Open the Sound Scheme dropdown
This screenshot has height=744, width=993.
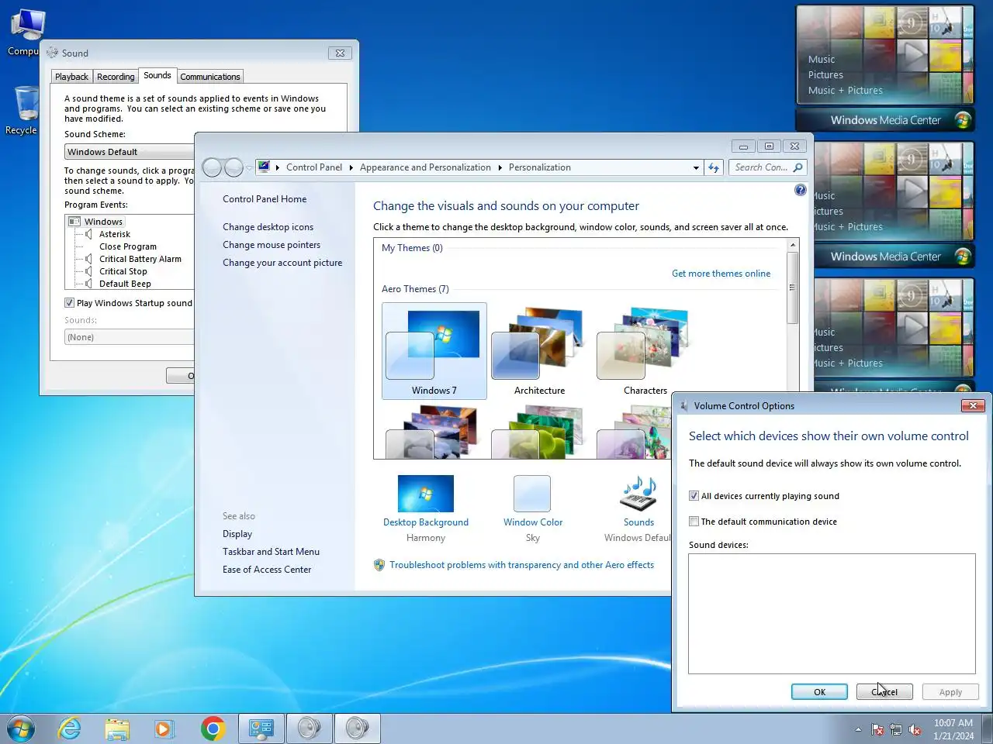coord(130,152)
